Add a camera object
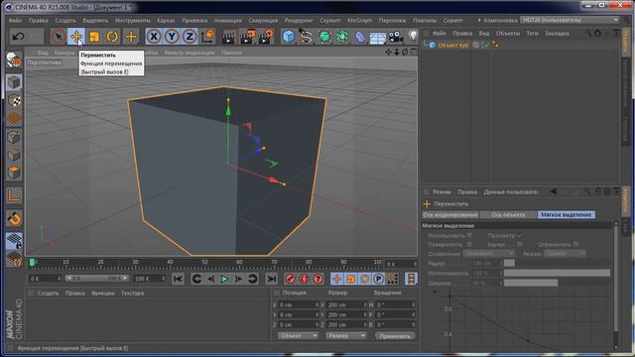Screen dimensions: 635x357 coord(396,37)
